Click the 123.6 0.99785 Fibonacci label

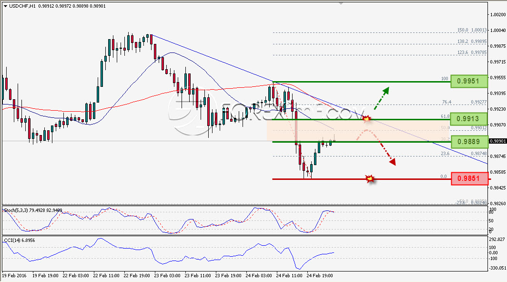472,52
